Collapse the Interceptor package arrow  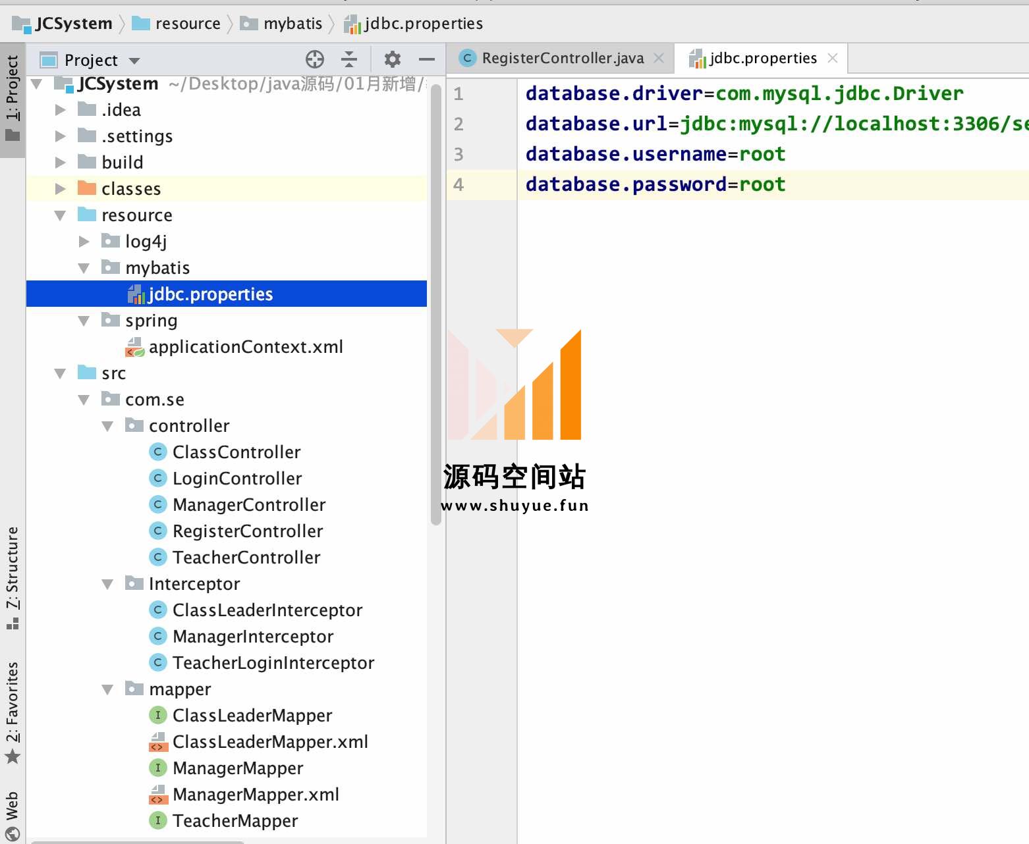(x=108, y=584)
